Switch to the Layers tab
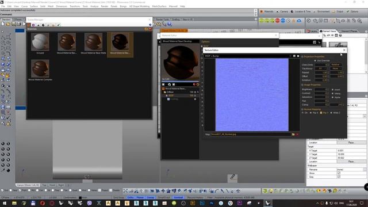This screenshot has width=368, height=207. coord(312,31)
